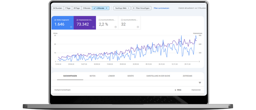256x110 pixels.
Task: Click the plus icon in Filter hinzufügen
Action: [134, 8]
